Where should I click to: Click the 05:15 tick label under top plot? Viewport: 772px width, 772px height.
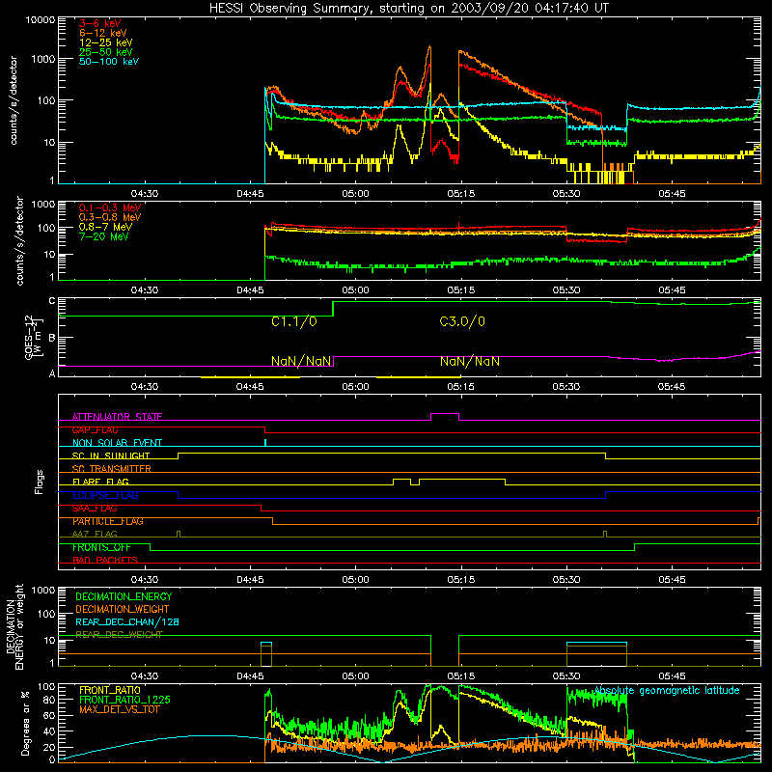click(x=461, y=194)
